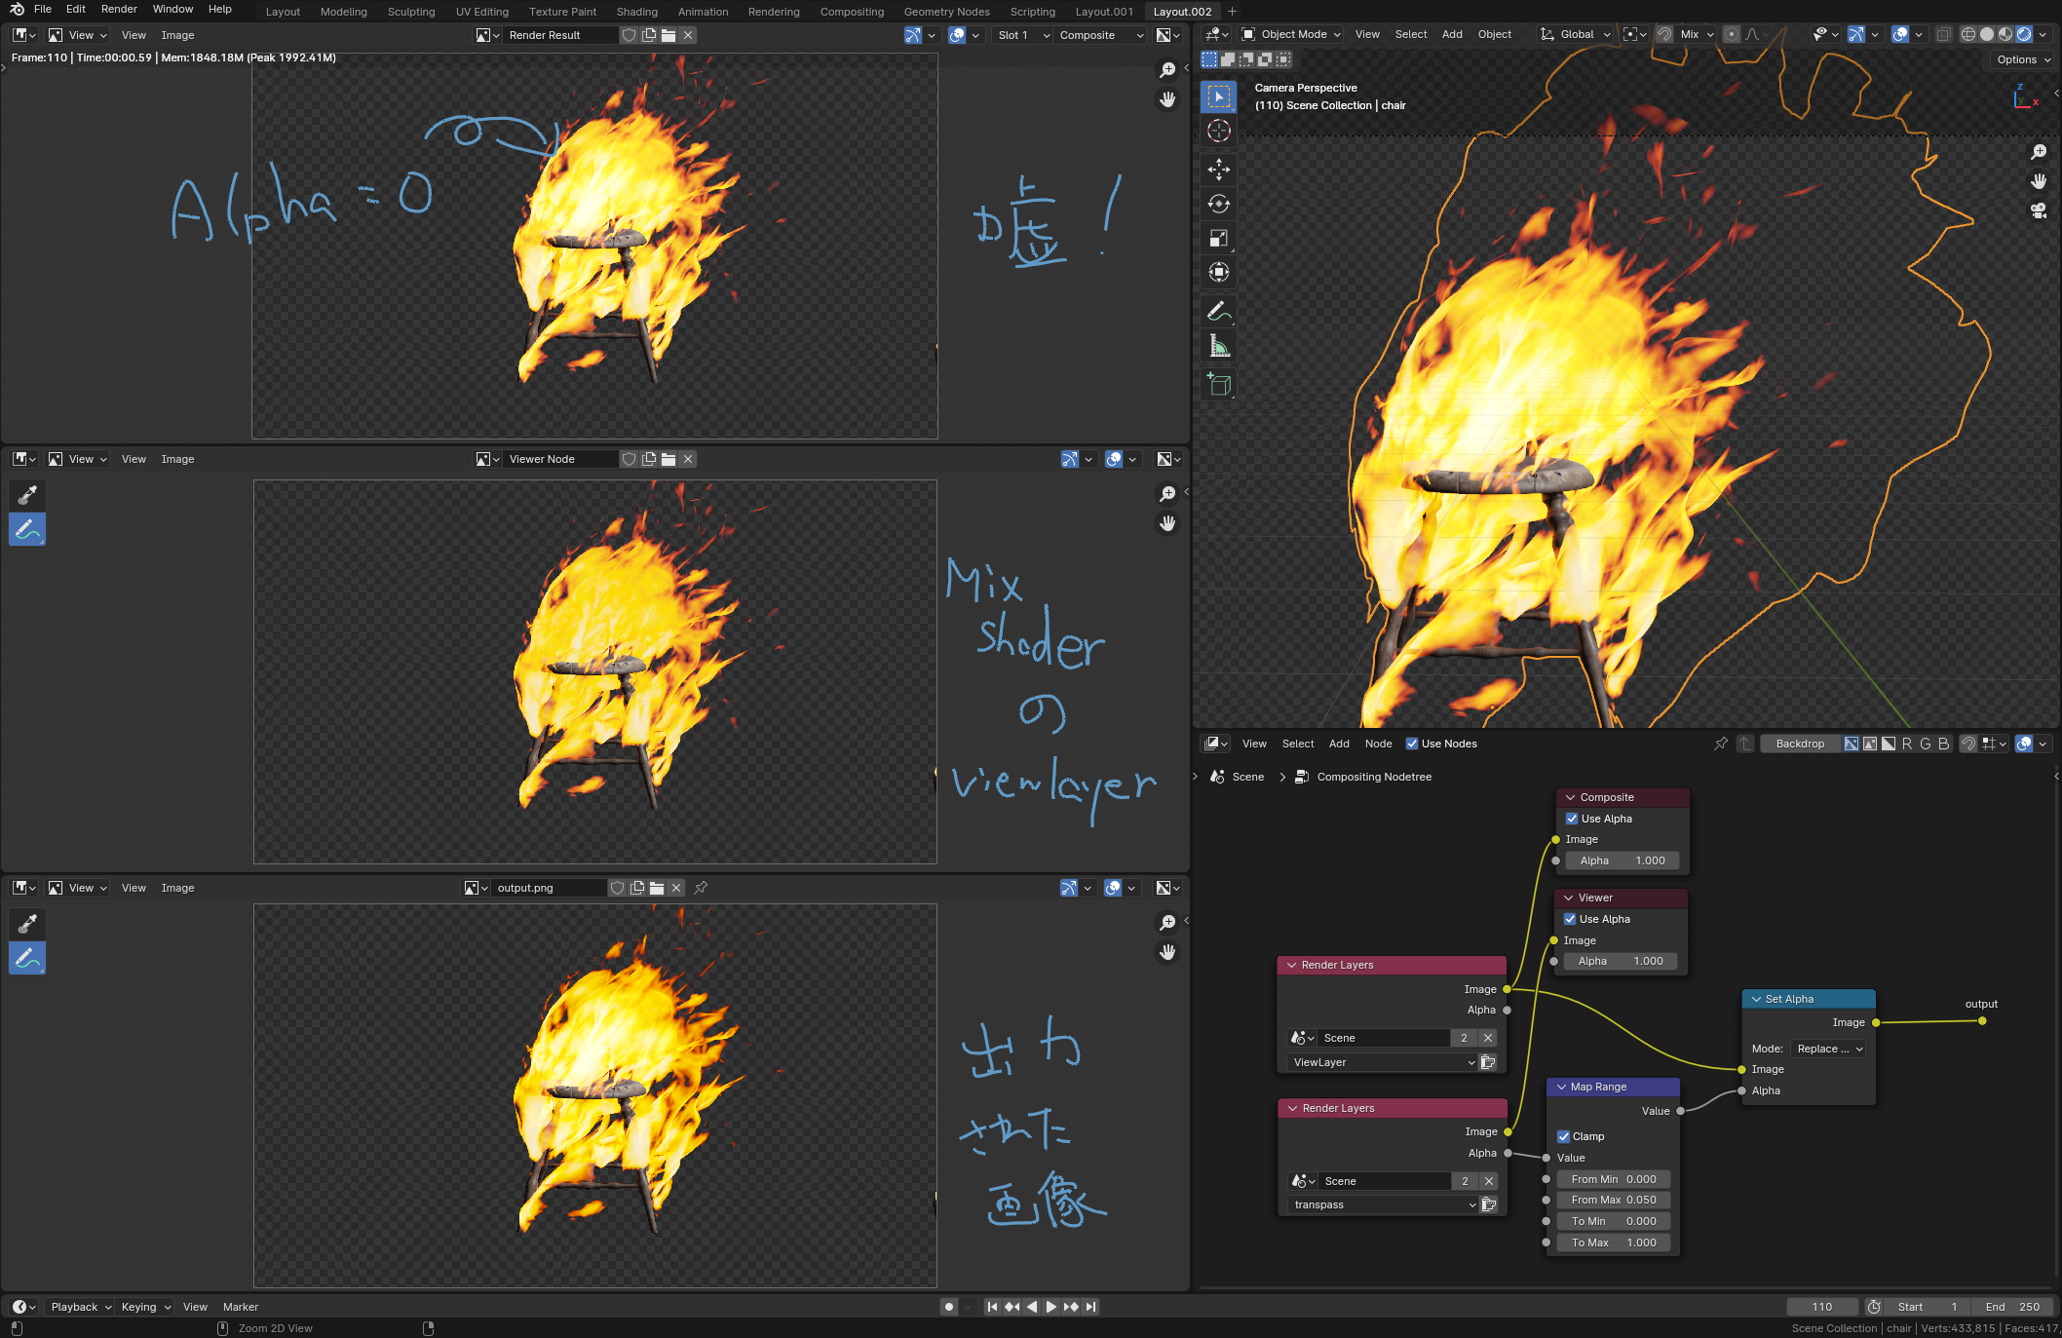
Task: Select Annotate tool in Viewer Node editor
Action: (27, 529)
